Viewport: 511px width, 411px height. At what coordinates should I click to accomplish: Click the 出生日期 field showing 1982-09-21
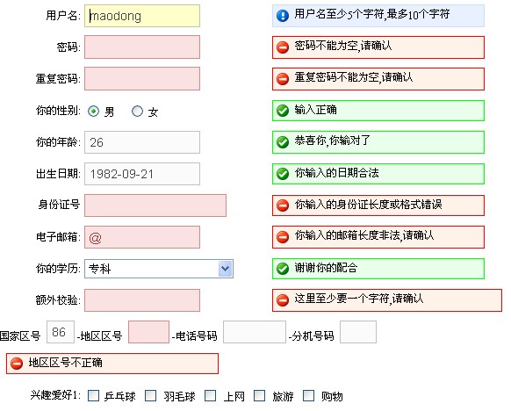(x=142, y=174)
